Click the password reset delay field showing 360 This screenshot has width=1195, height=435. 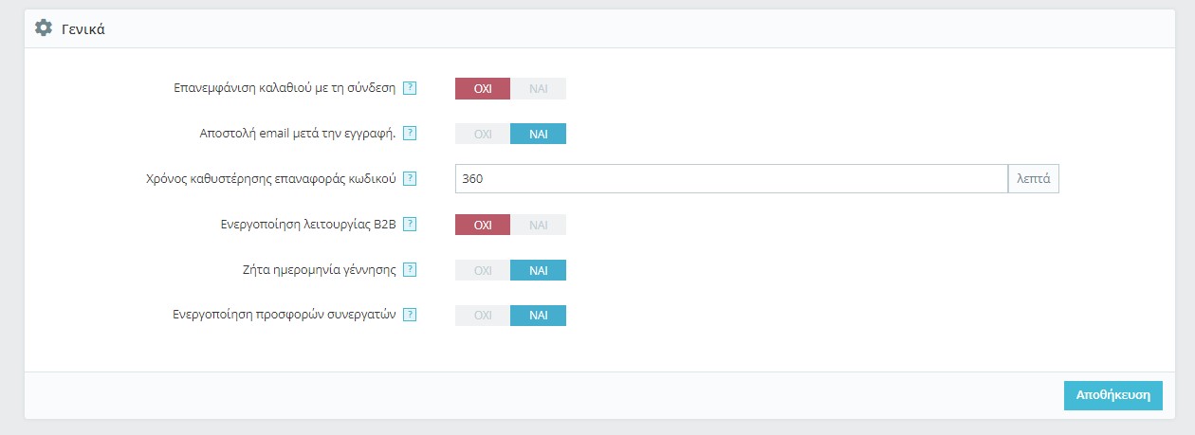[730, 178]
